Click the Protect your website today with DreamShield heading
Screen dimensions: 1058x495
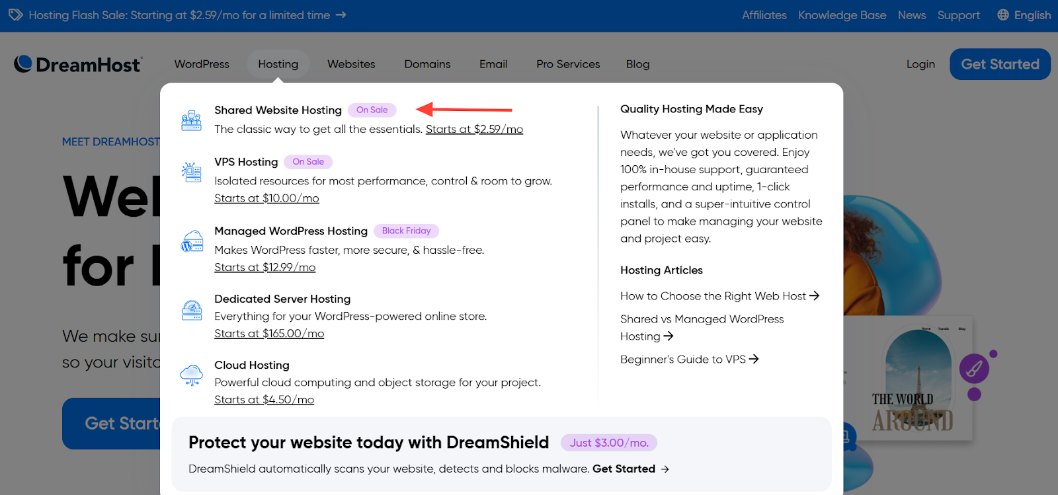pos(368,442)
